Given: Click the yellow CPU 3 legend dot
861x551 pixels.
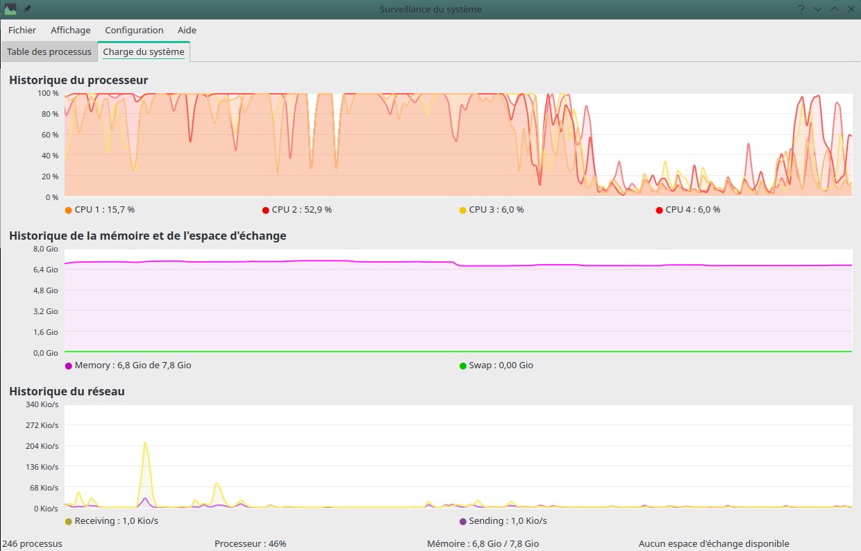Looking at the screenshot, I should (x=462, y=210).
